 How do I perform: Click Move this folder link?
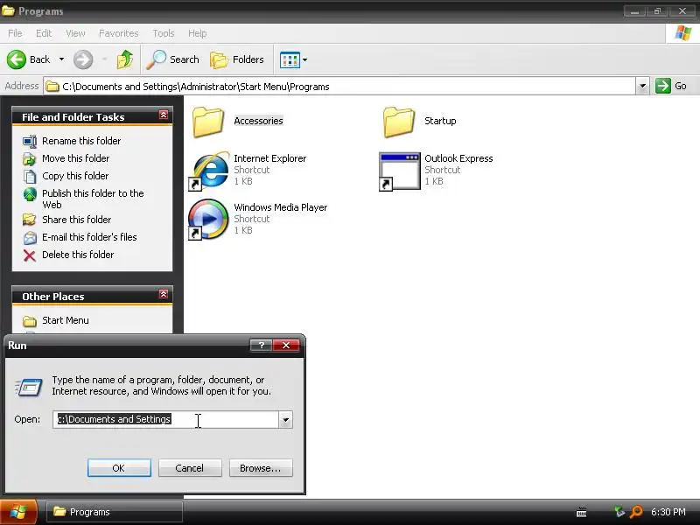coord(75,158)
